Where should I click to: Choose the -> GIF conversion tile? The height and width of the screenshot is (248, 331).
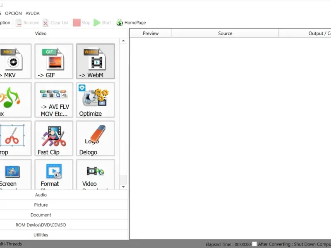[x=54, y=61]
